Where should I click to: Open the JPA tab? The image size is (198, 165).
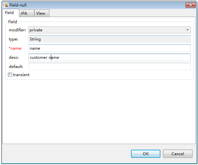(26, 13)
